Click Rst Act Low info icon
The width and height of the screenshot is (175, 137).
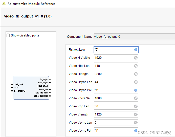coord(136,50)
